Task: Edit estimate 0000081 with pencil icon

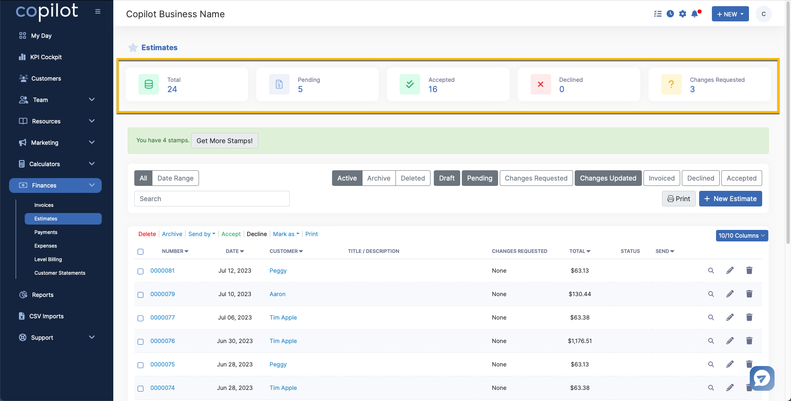Action: [x=730, y=271]
